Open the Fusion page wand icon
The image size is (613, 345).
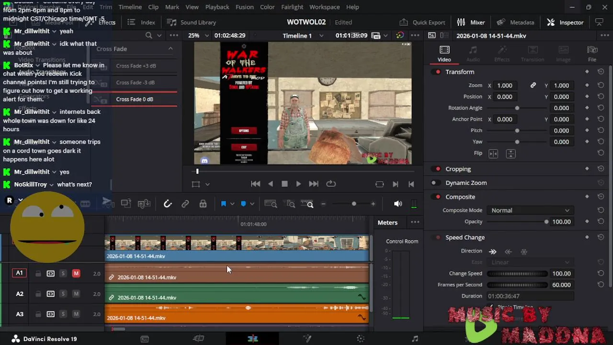click(x=307, y=339)
